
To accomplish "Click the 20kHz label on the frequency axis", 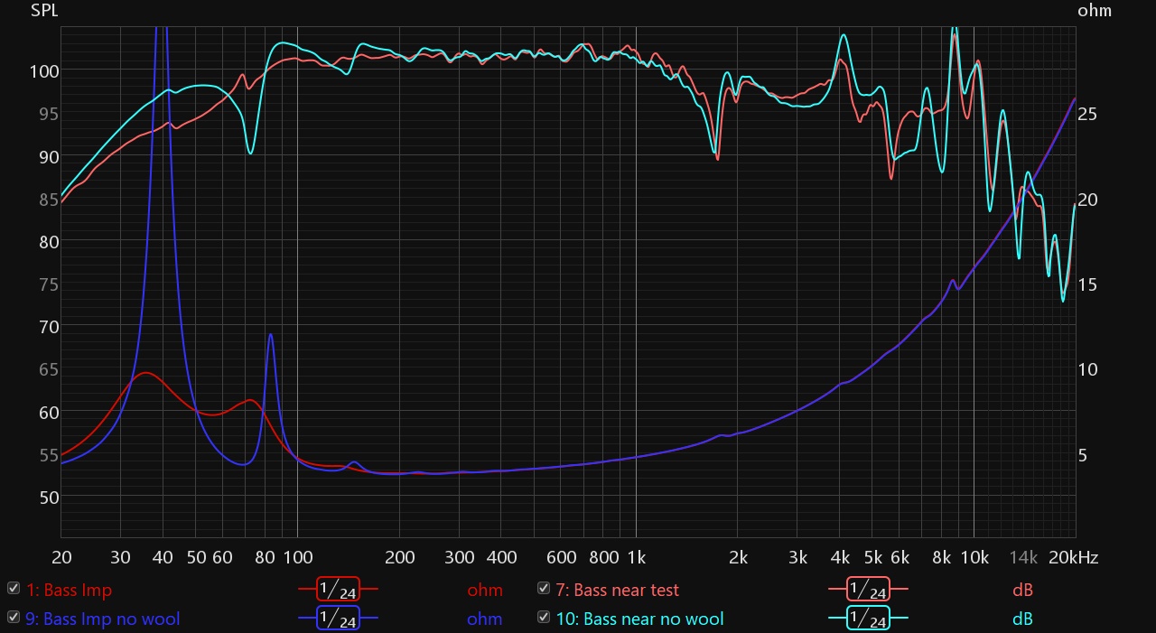I will click(1072, 558).
